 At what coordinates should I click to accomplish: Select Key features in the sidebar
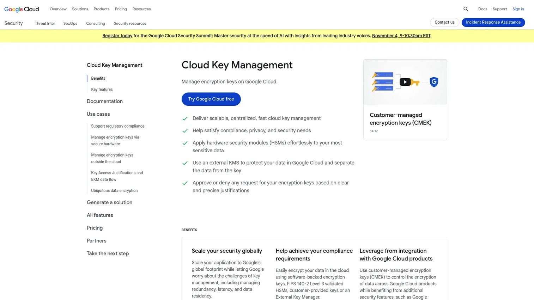pos(102,90)
